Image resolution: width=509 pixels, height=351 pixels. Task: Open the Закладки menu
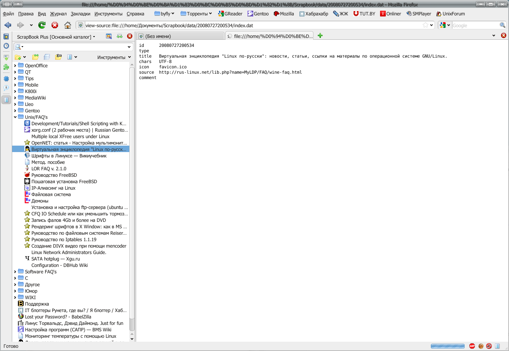coord(81,14)
